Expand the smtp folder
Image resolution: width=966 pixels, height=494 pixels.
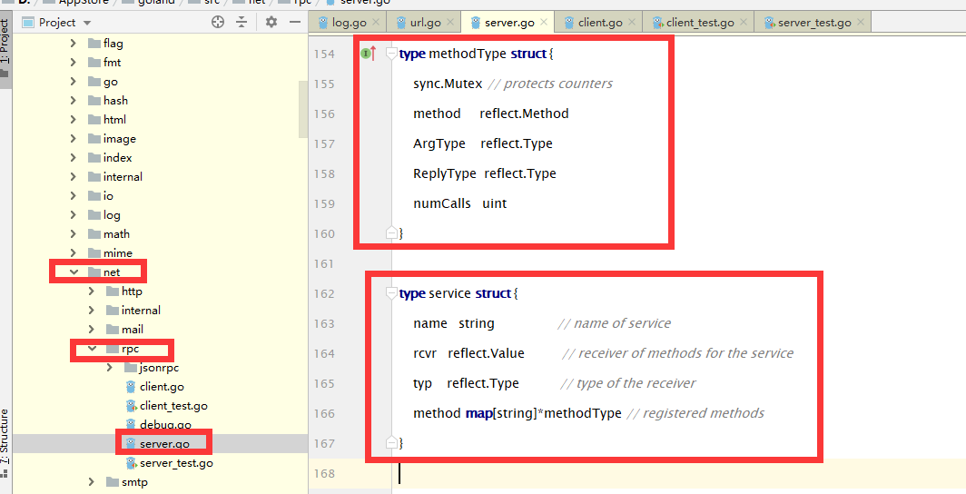coord(92,481)
